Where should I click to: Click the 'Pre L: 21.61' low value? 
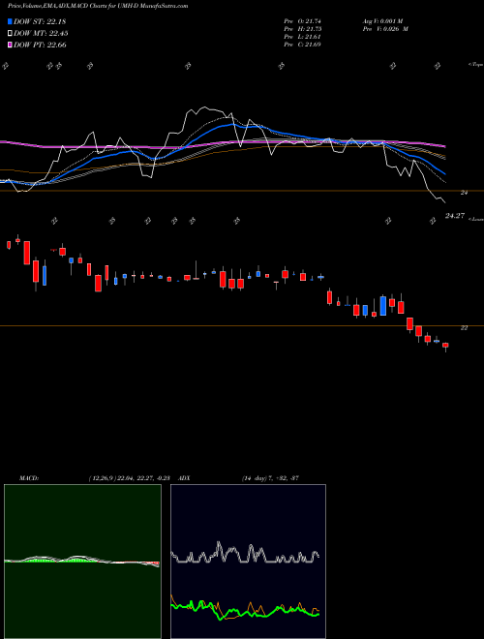pos(303,37)
